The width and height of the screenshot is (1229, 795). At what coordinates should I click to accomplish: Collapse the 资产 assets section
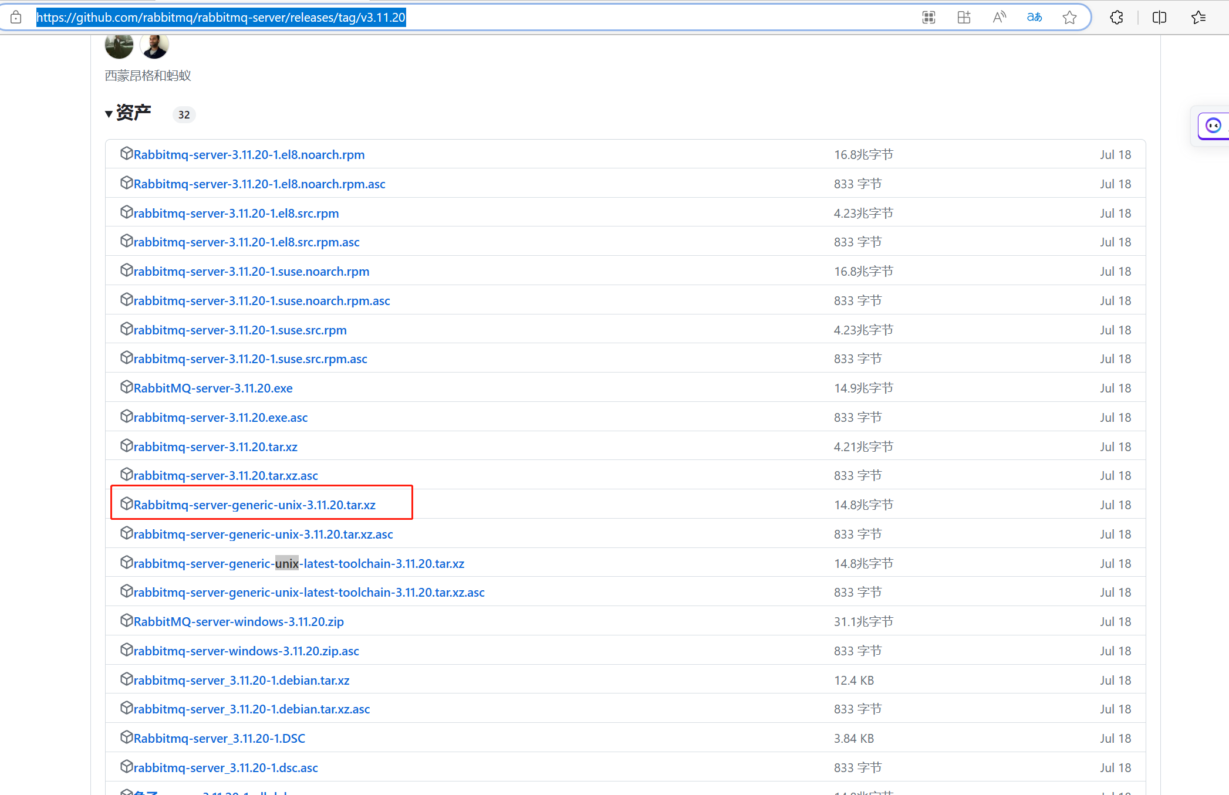pos(109,114)
